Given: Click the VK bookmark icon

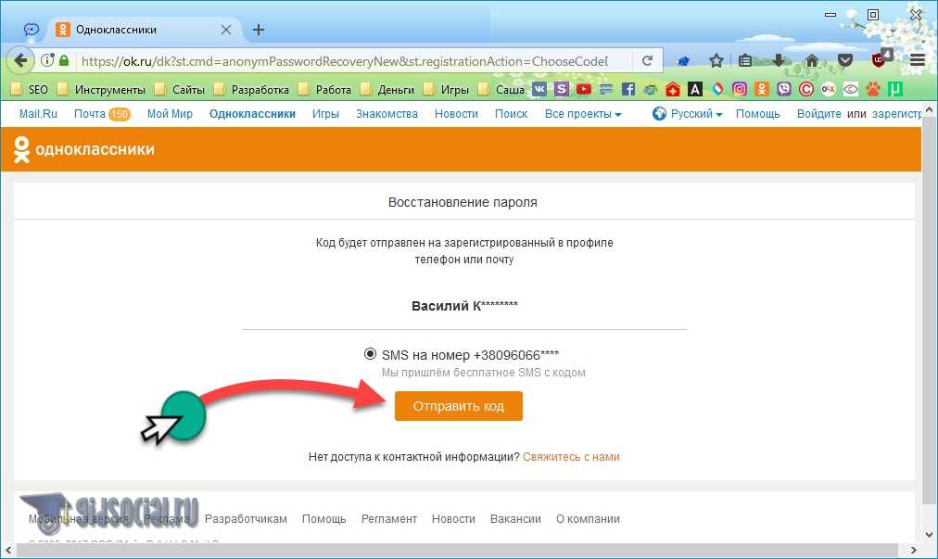Looking at the screenshot, I should click(539, 90).
